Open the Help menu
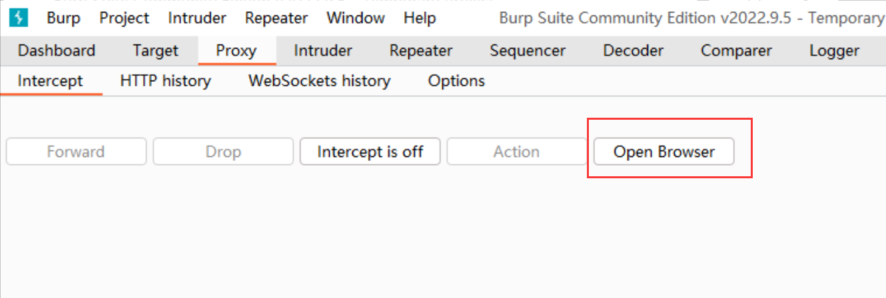 [x=420, y=18]
